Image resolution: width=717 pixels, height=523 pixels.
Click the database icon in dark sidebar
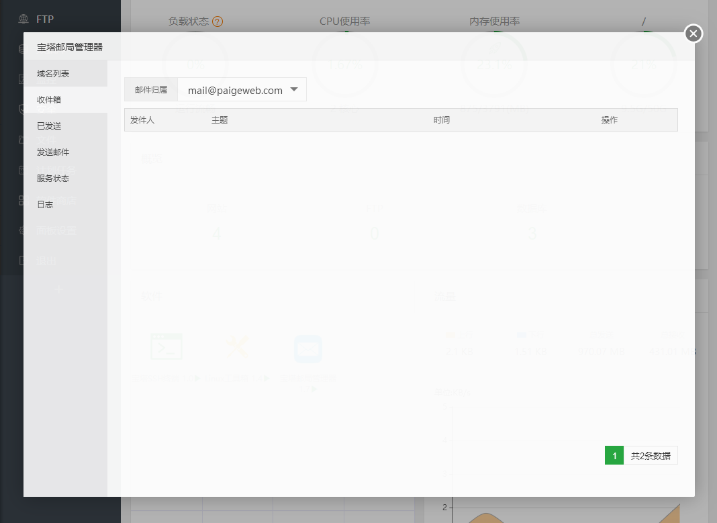point(23,49)
